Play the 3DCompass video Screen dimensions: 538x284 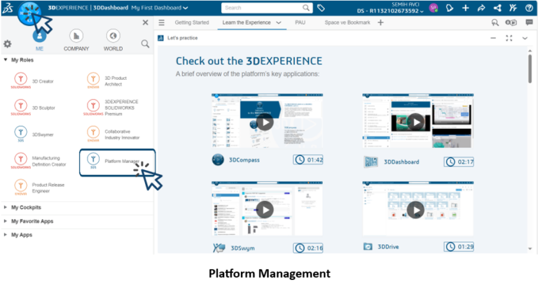coord(265,122)
